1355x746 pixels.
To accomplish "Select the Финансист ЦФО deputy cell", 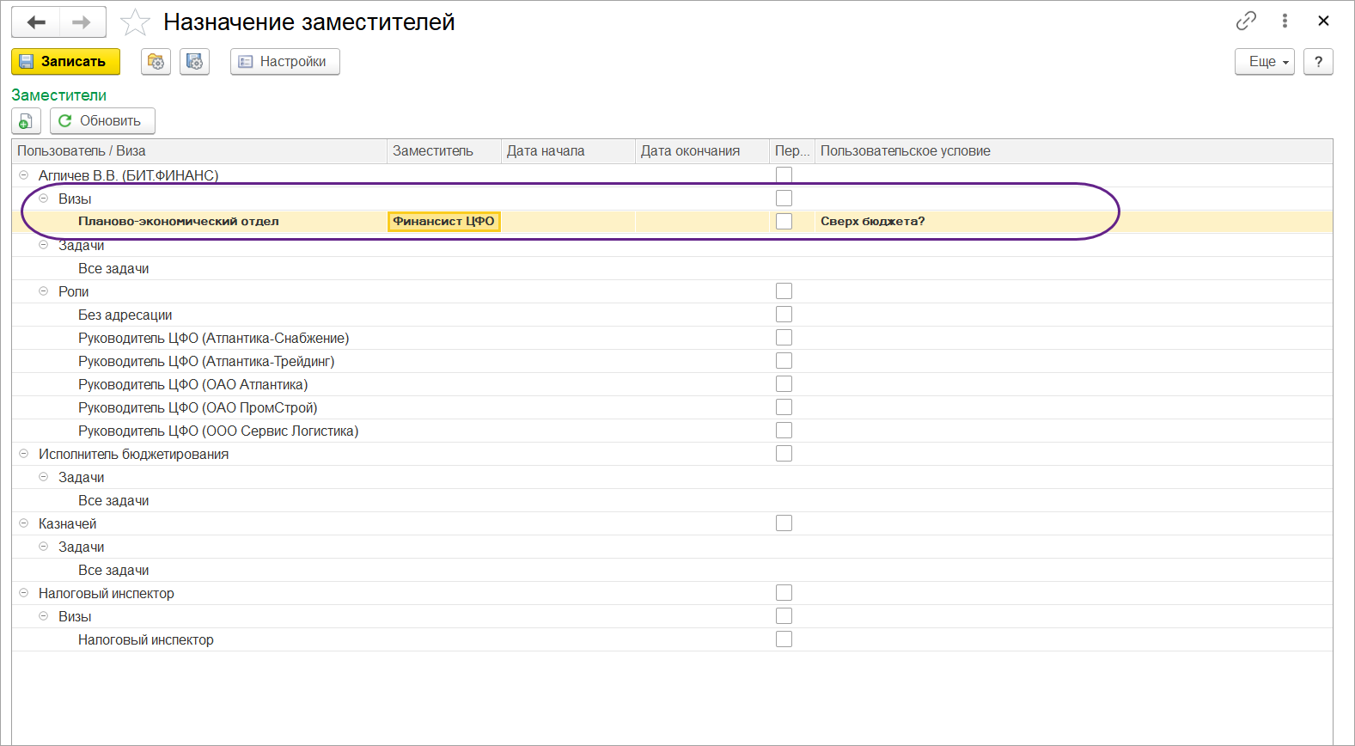I will (443, 222).
